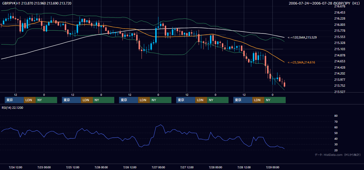Click the 7/29 00:00 time label
Screen dimensions: 364x170
pyautogui.click(x=273, y=167)
